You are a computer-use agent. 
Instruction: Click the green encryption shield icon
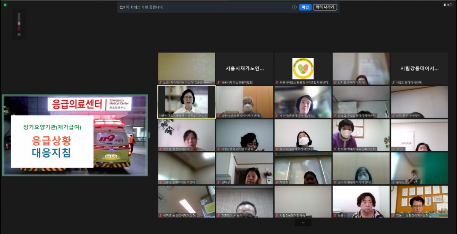5,5
